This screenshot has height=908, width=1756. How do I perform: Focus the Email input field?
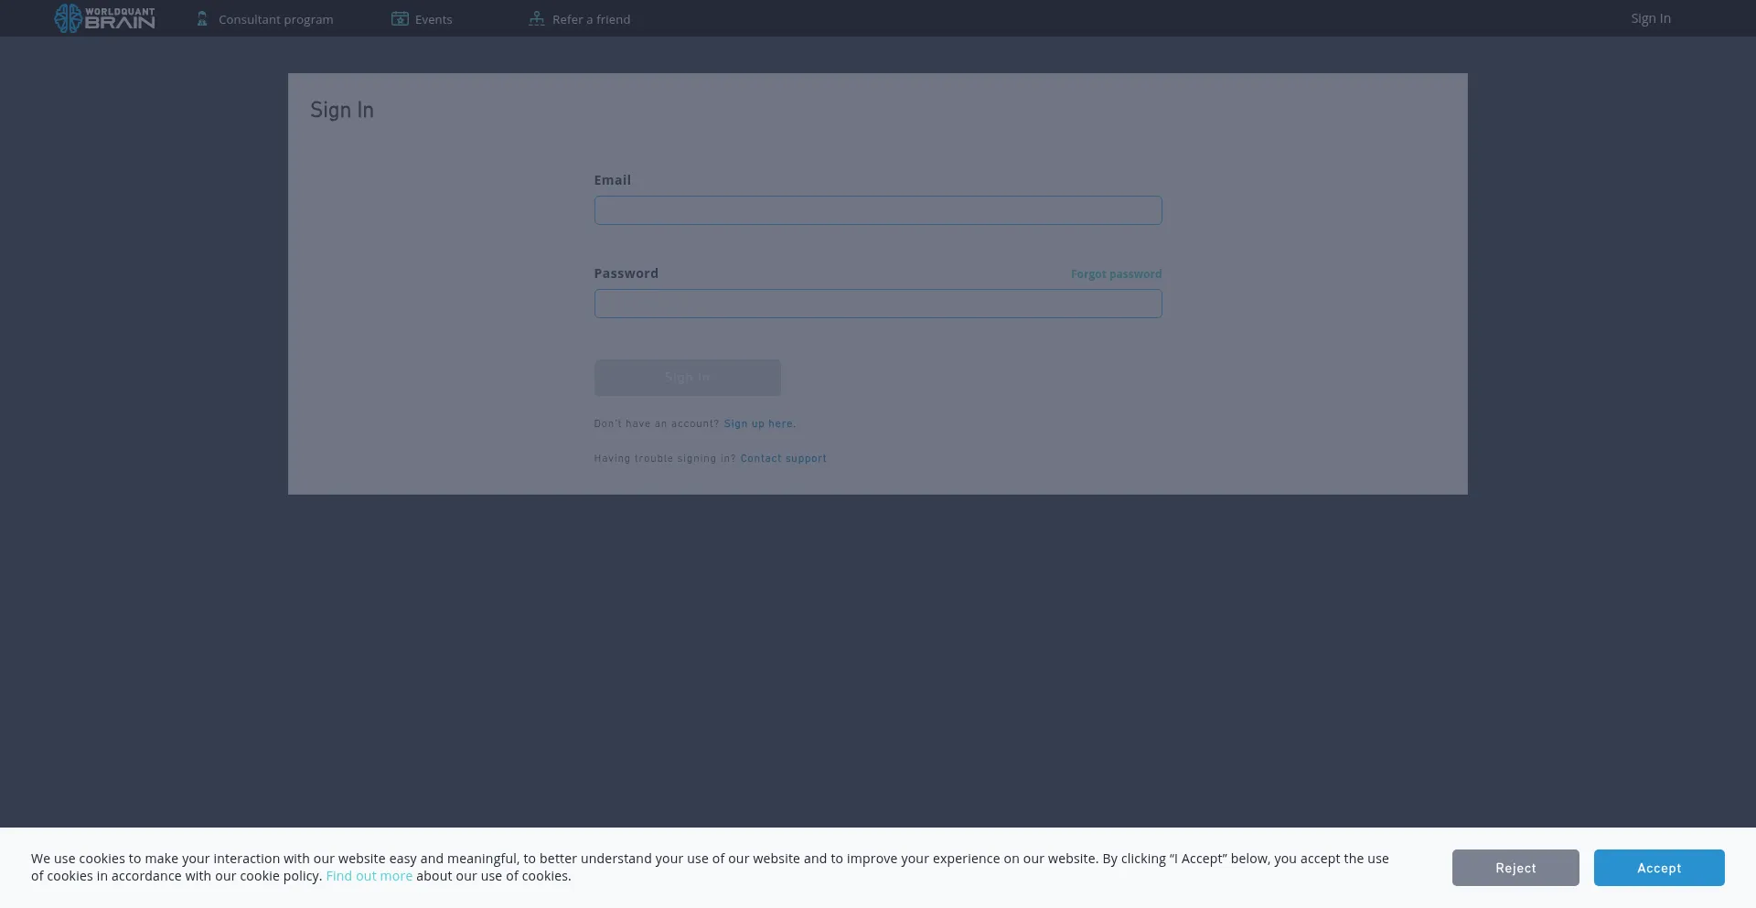pos(878,210)
